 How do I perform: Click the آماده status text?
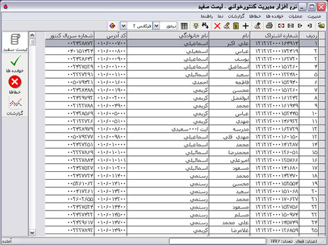(7, 241)
